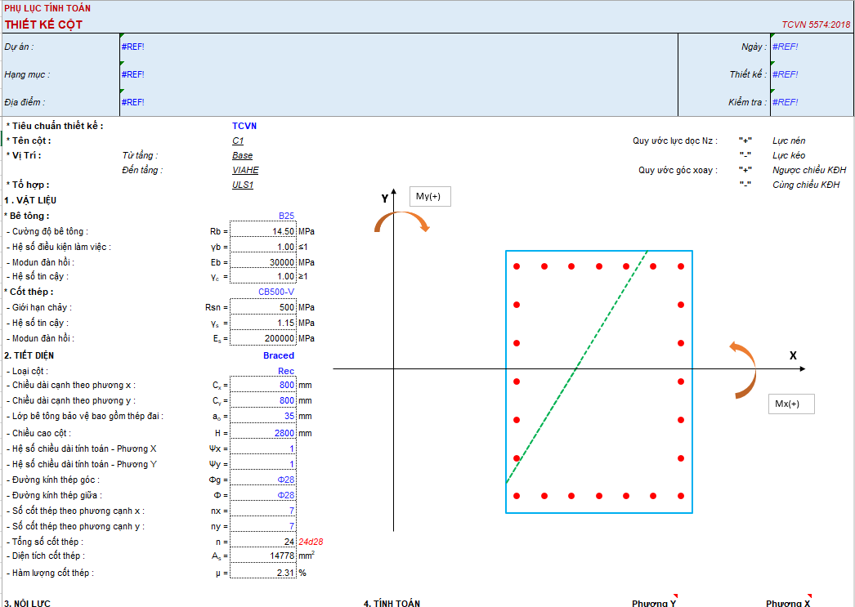
Task: Select the column height H value 2800
Action: 263,433
